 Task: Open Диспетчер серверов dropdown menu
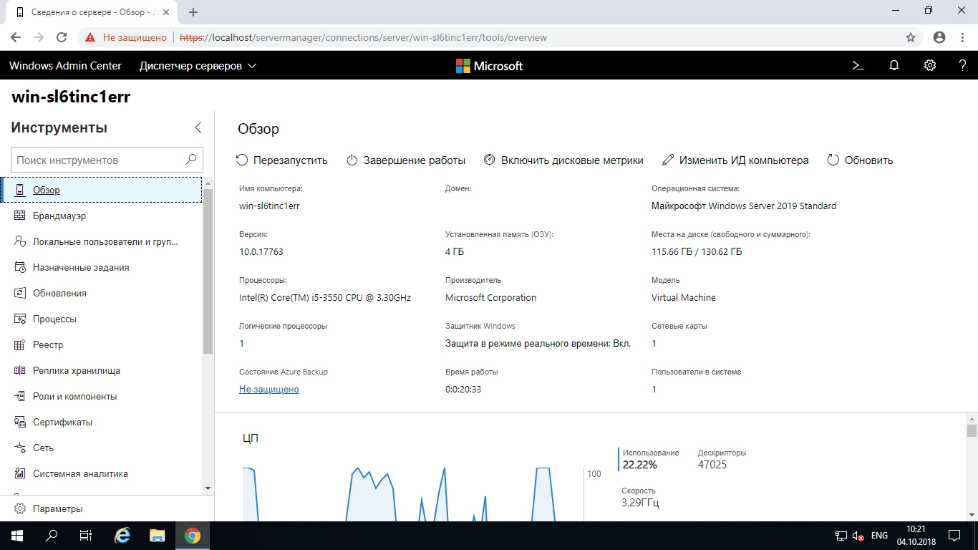198,66
